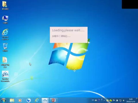138x103 pixels.
Task: Open the volume speaker tray icon
Action: click(x=124, y=100)
